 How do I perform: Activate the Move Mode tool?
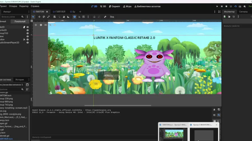click(x=39, y=17)
